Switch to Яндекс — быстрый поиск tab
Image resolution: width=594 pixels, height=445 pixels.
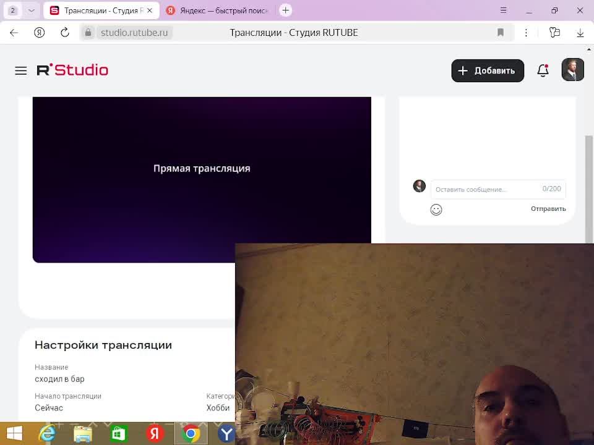pos(218,11)
